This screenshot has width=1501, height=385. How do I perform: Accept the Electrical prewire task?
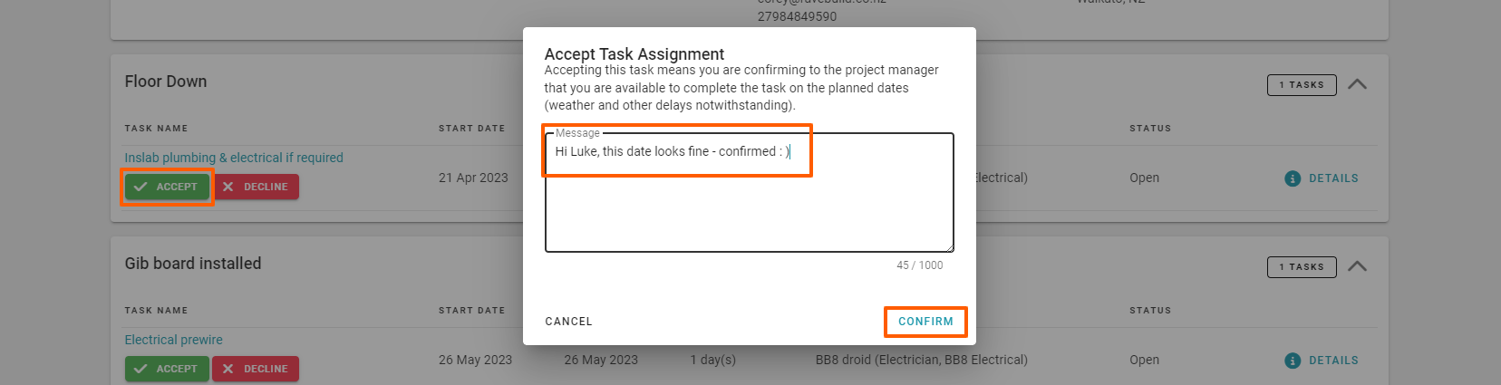tap(167, 369)
